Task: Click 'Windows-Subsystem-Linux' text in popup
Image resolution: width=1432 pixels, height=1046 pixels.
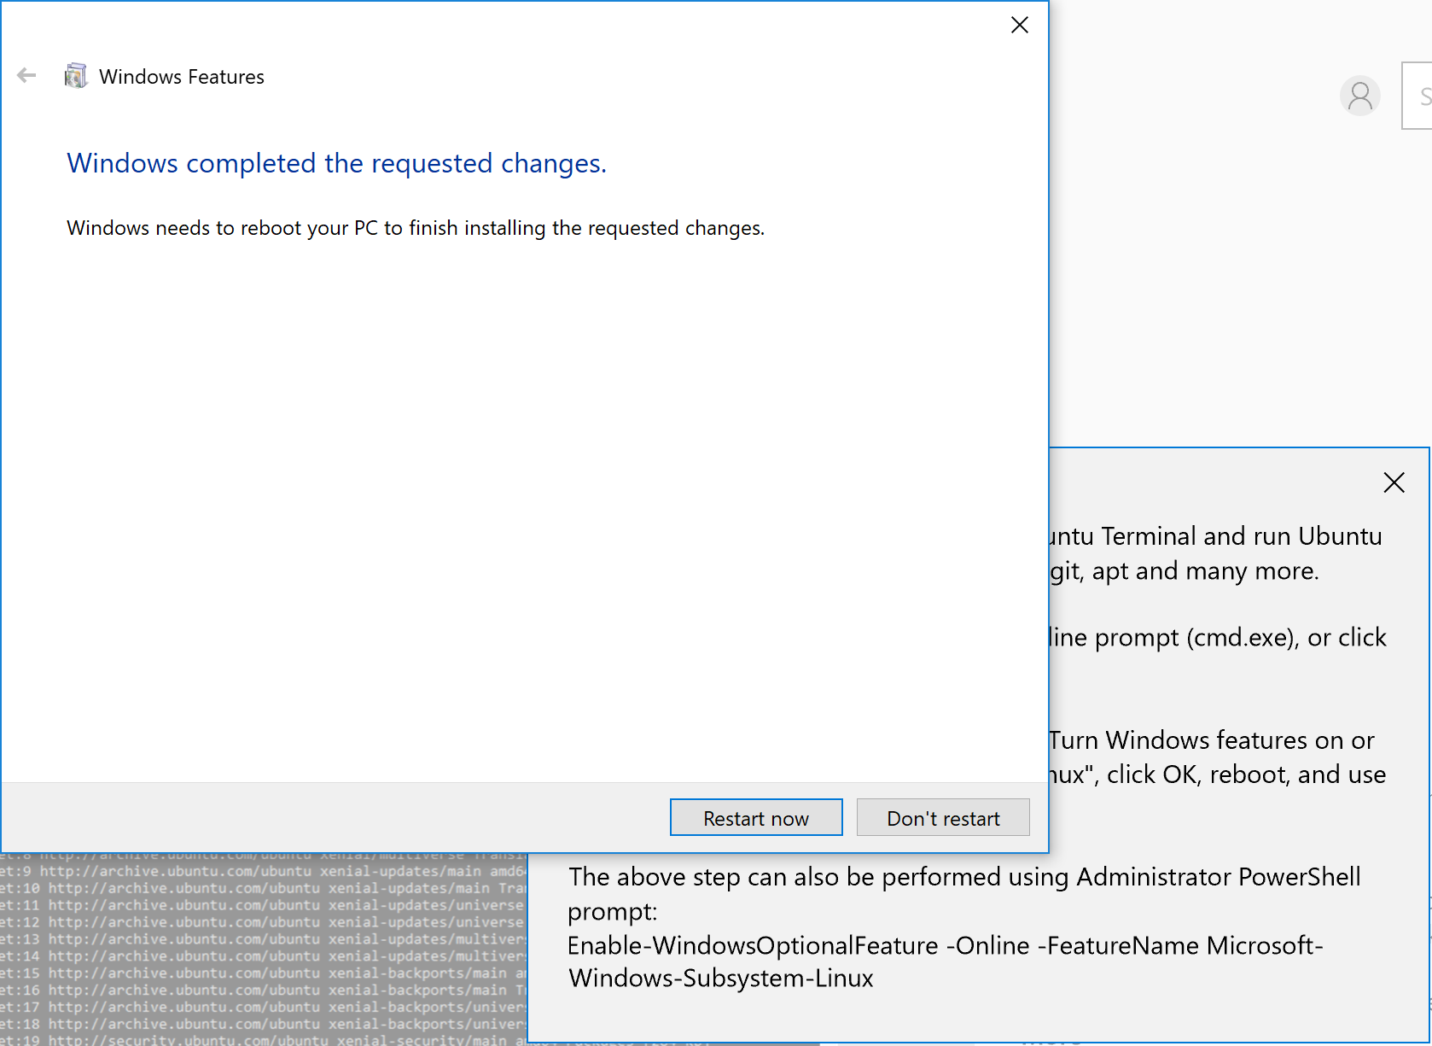Action: 721,979
